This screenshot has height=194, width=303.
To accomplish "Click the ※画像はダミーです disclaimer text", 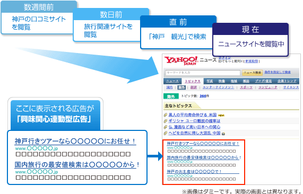I will (241, 191).
